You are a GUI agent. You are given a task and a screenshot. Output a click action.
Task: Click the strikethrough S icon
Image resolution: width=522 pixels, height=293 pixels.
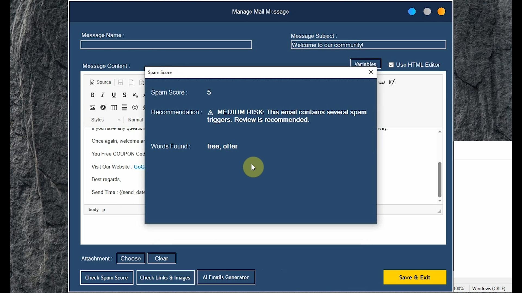pyautogui.click(x=125, y=95)
